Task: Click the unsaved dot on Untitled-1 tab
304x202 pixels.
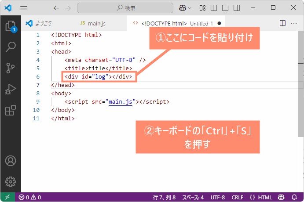Action: 219,23
